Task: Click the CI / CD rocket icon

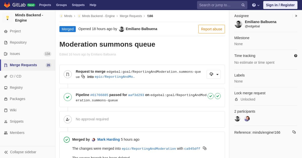Action: coord(6,76)
